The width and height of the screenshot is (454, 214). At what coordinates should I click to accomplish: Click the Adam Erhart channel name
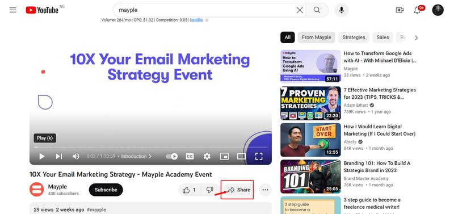pos(356,106)
